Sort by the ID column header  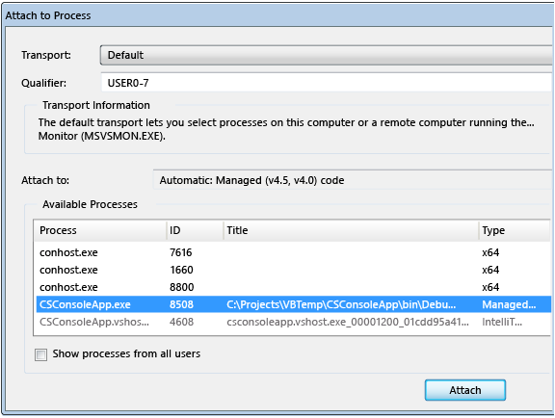[x=195, y=230]
